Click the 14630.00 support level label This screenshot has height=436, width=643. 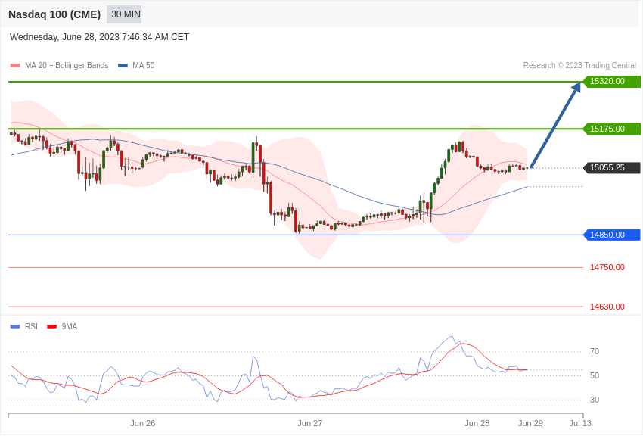coord(607,307)
